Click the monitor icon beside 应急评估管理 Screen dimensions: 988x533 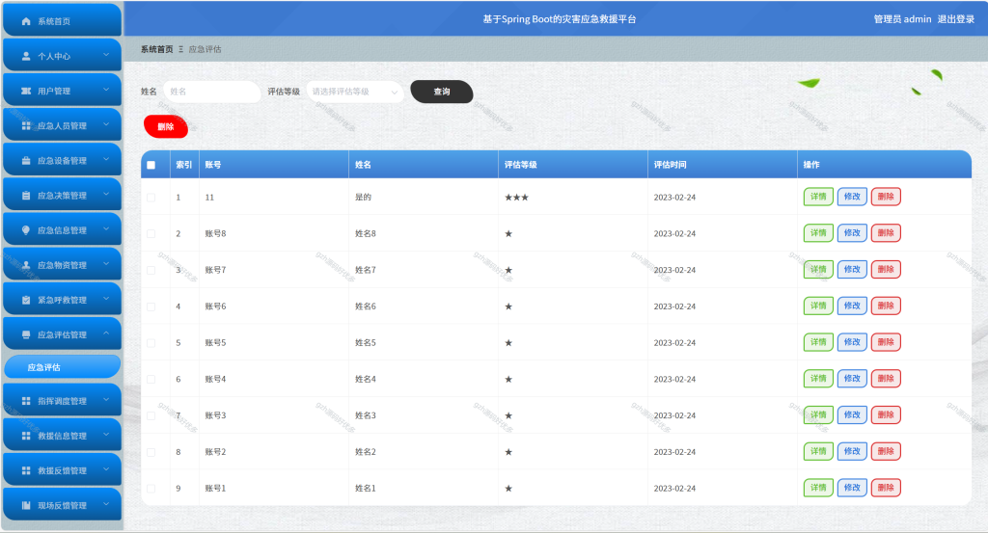(x=26, y=334)
